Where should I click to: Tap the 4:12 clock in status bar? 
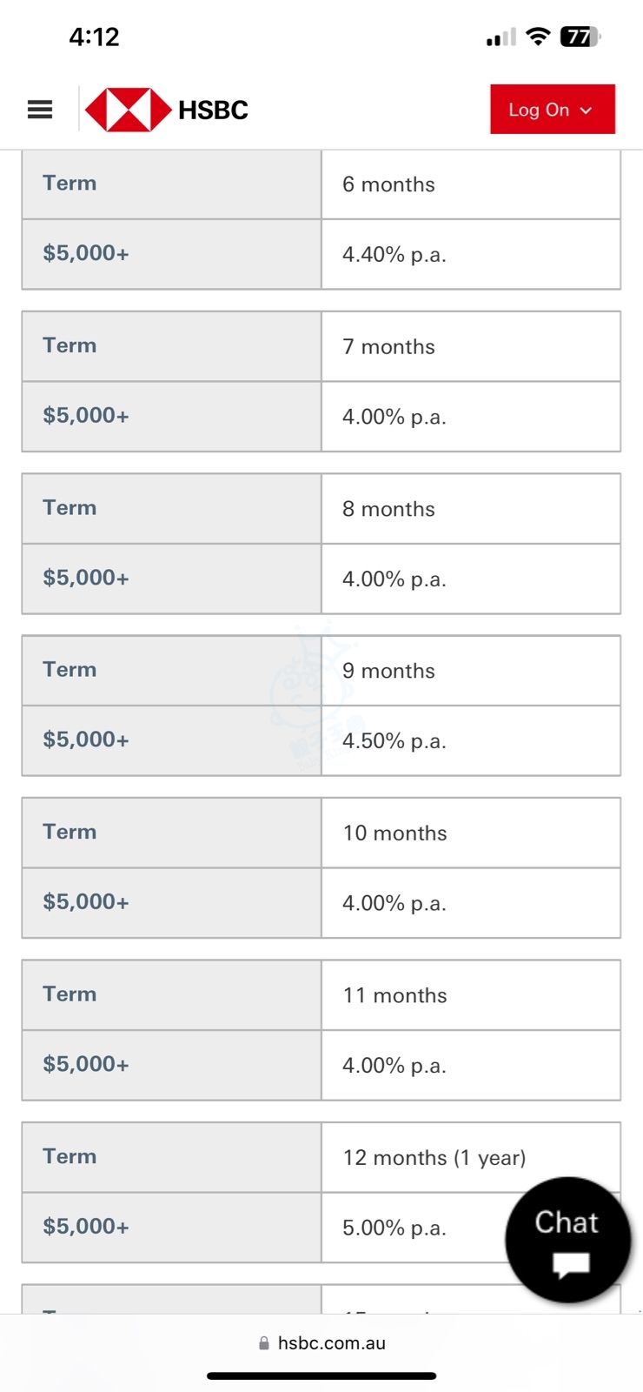click(x=94, y=37)
